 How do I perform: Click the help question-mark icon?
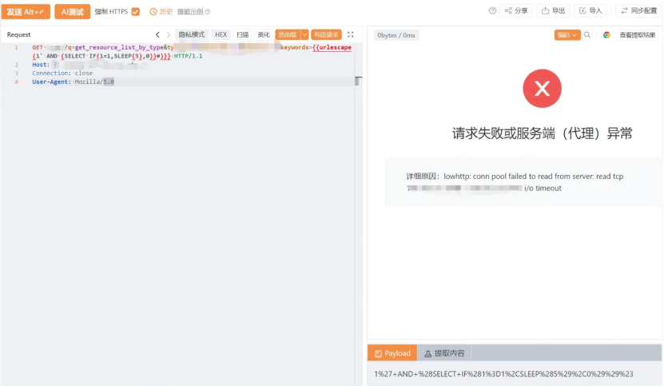[492, 11]
